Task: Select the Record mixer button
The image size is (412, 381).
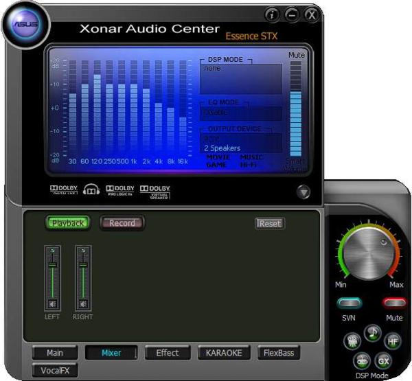Action: (122, 223)
